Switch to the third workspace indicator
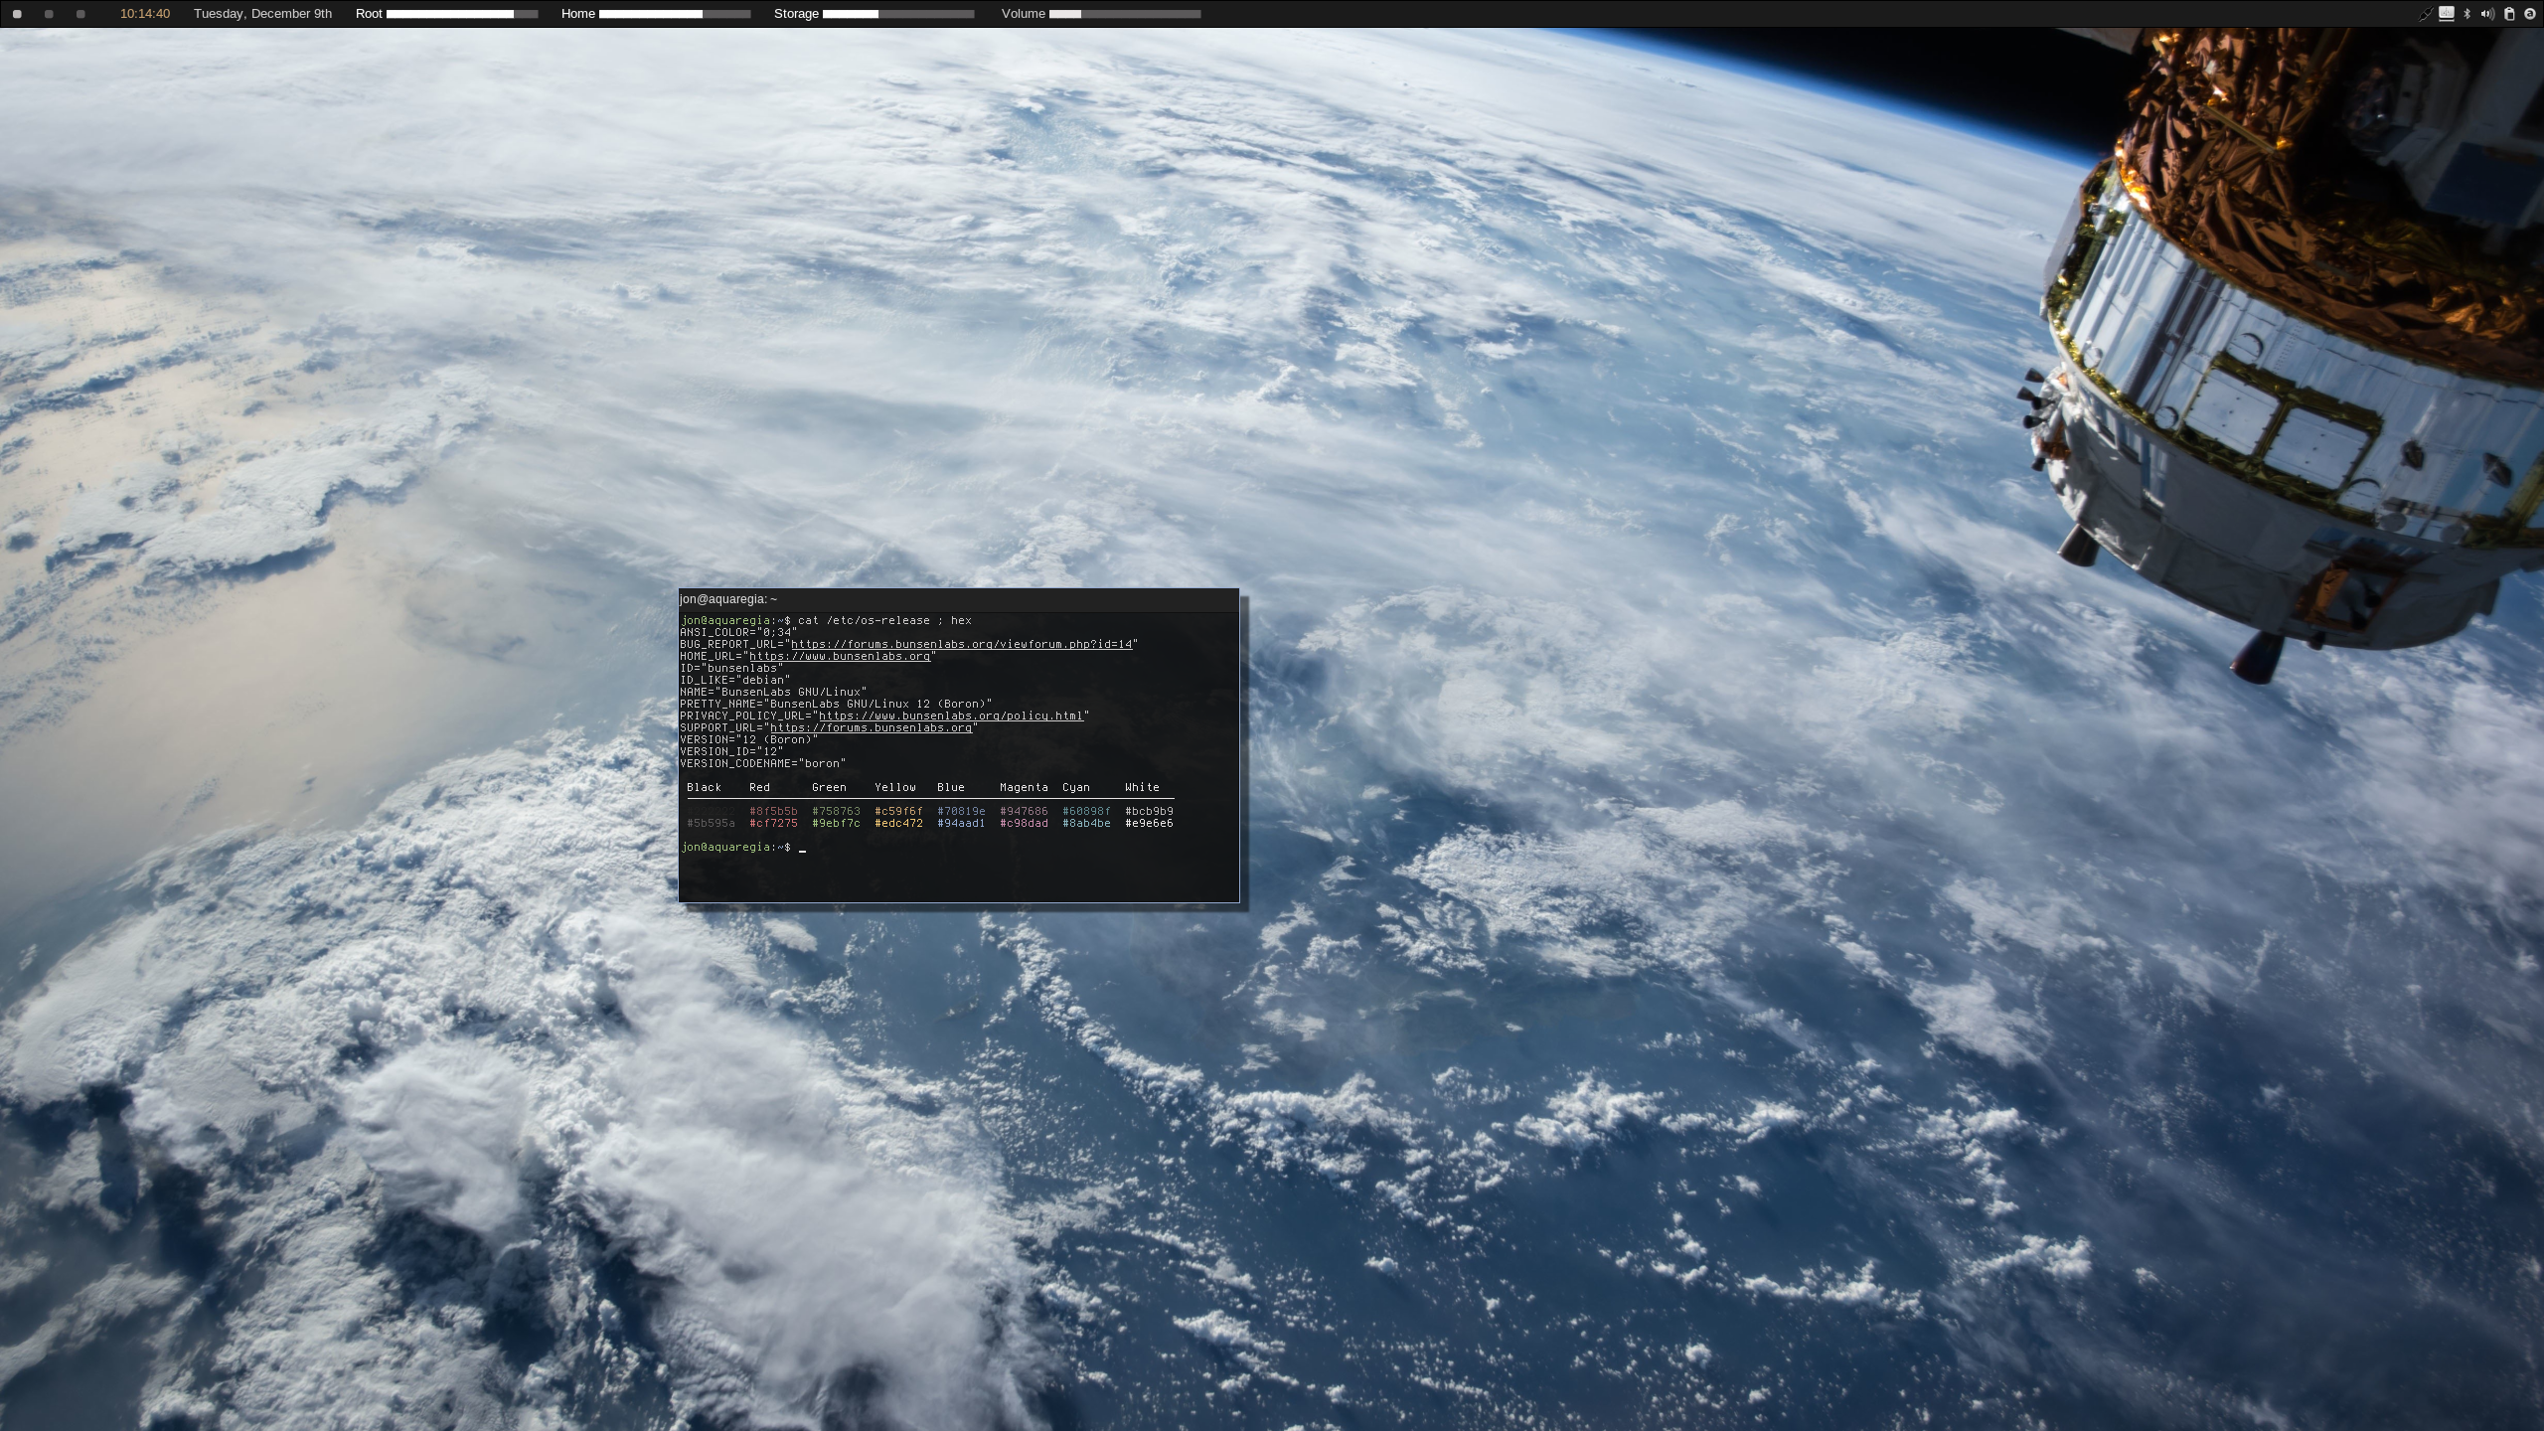 click(80, 14)
